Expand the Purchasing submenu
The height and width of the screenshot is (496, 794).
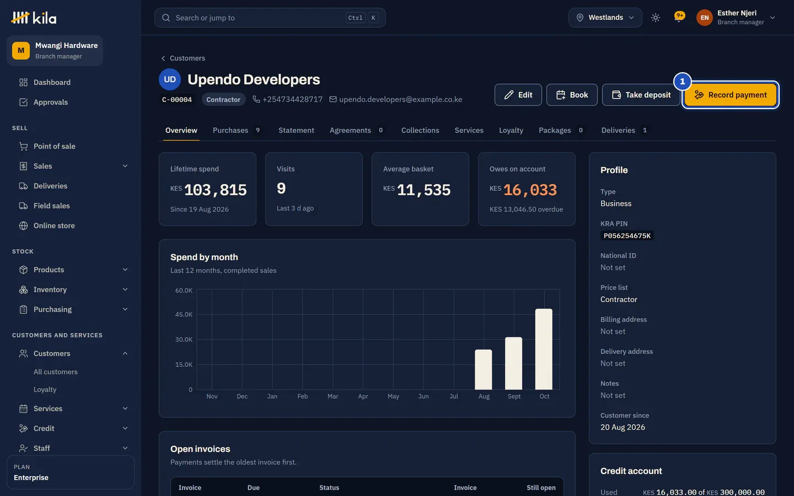125,309
